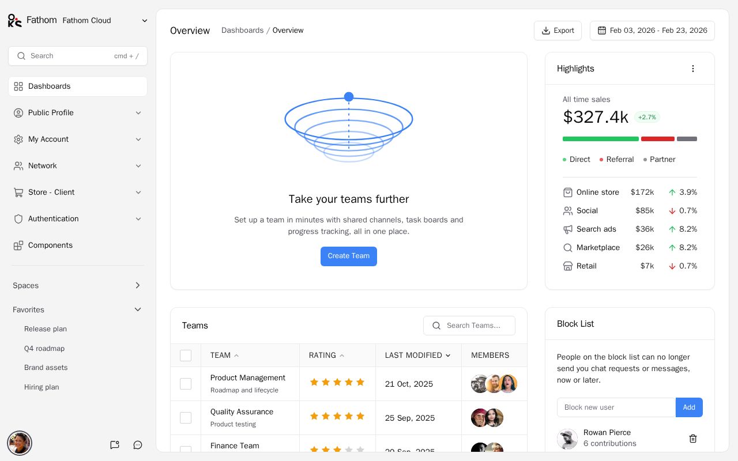The width and height of the screenshot is (738, 461).
Task: Expand the Public Profile menu
Action: (78, 113)
